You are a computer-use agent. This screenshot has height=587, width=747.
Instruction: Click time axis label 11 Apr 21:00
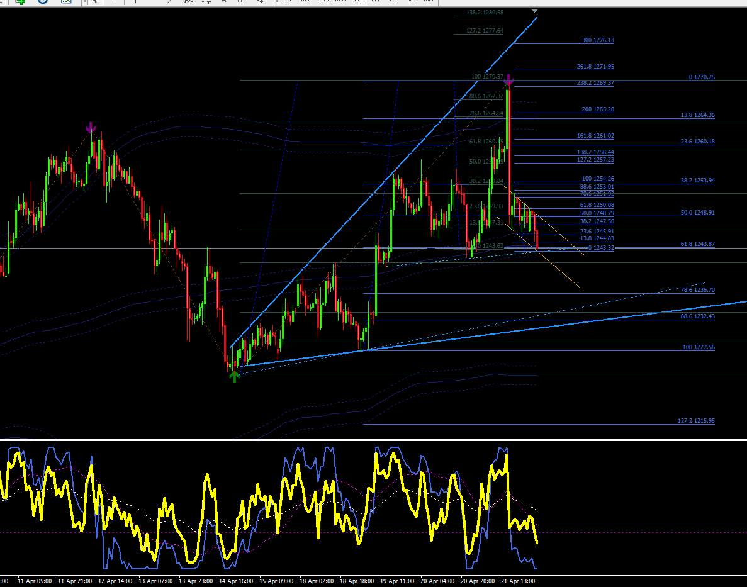pos(75,581)
